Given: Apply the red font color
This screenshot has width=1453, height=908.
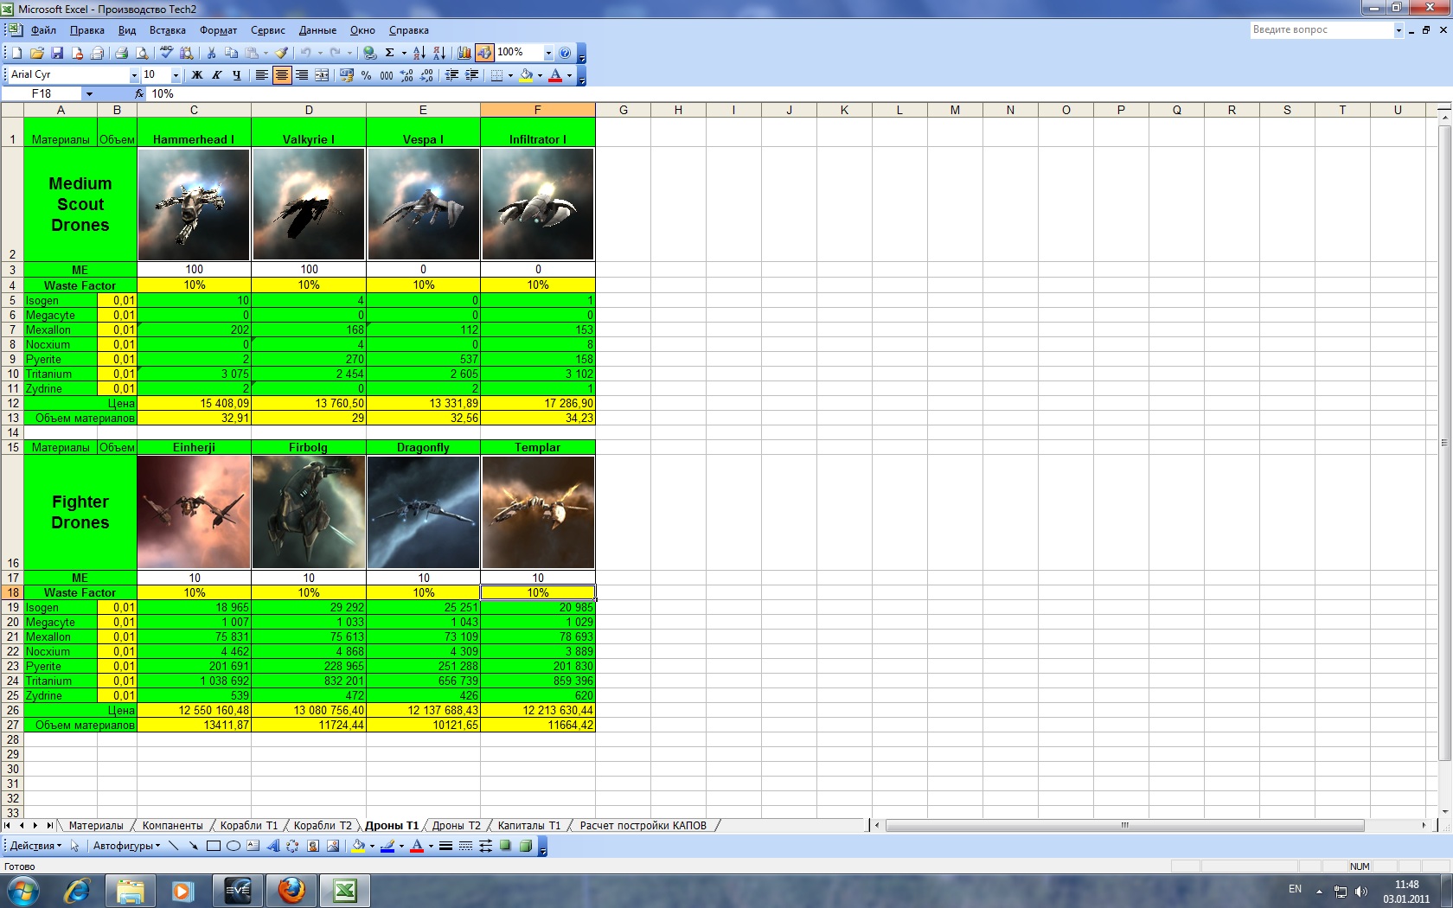Looking at the screenshot, I should point(555,75).
